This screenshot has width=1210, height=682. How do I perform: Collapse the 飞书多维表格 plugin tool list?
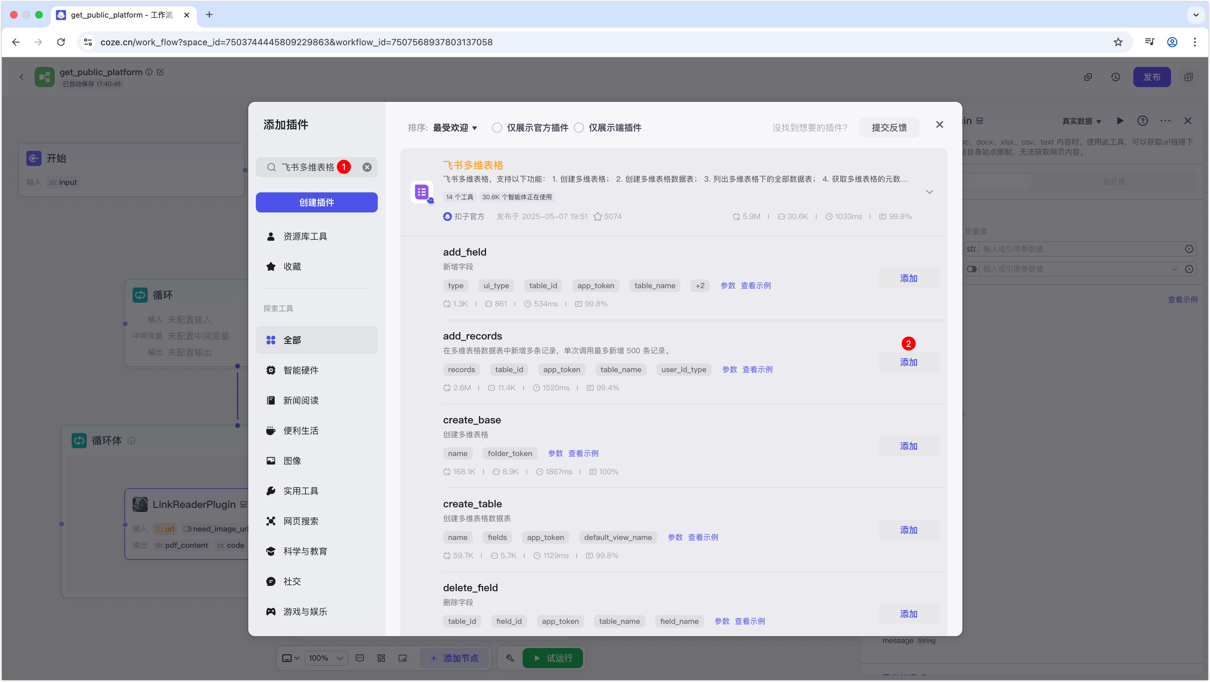pos(929,192)
